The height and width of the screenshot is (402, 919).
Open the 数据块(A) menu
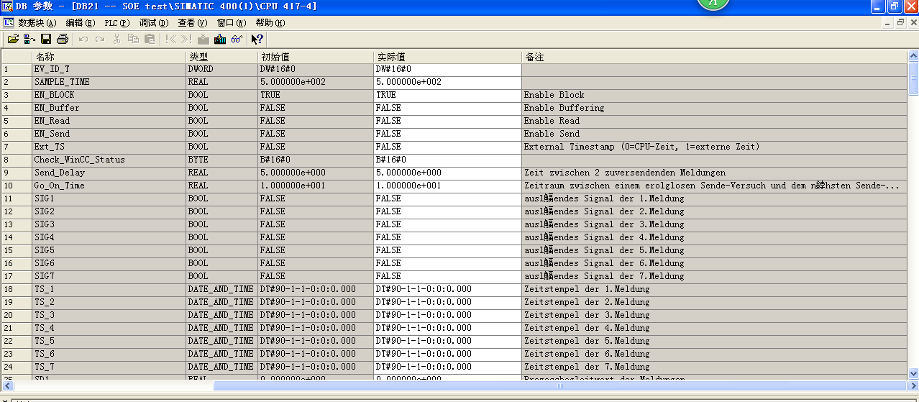tap(37, 23)
